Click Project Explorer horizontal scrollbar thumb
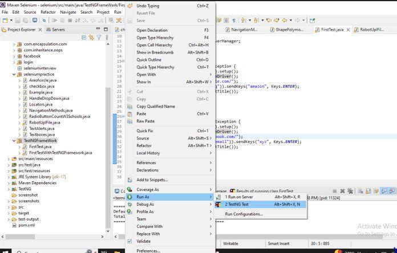Screen dimensions: 397x253 21,237
